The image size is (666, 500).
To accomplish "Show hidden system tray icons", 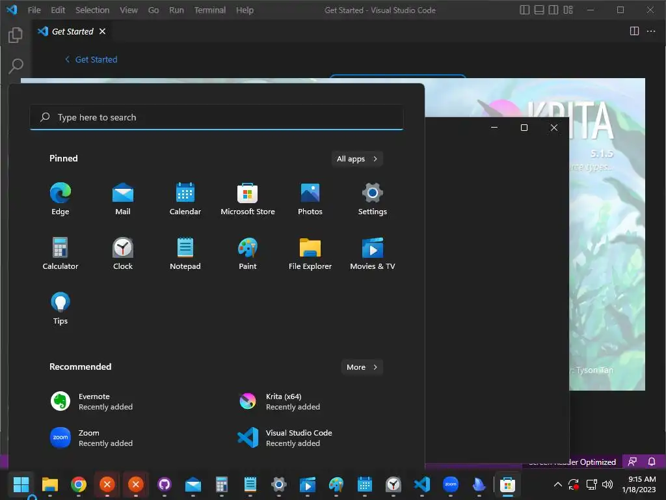I will coord(557,484).
